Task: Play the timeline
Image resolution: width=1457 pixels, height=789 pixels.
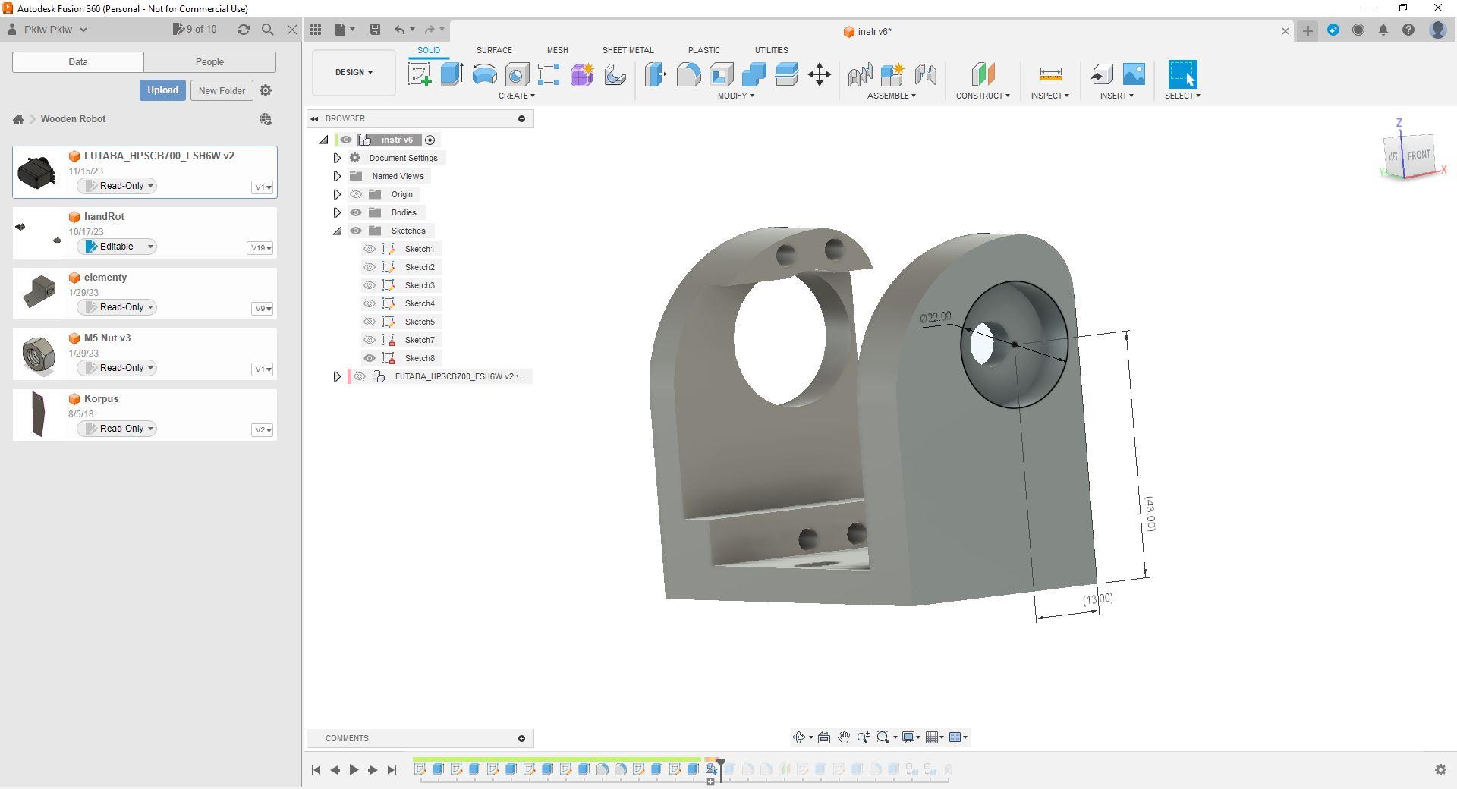Action: [x=354, y=770]
